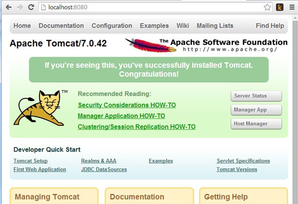This screenshot has width=298, height=204.
Task: Bookmark this page with the star icon
Action: pos(267,7)
